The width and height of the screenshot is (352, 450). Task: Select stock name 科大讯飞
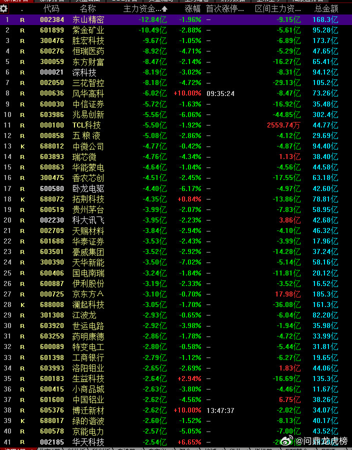(x=88, y=220)
